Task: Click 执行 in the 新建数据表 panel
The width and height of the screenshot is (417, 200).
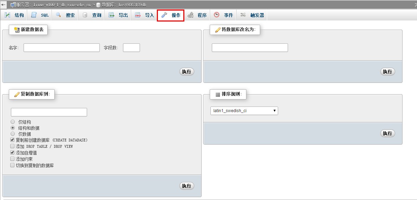Action: (186, 72)
